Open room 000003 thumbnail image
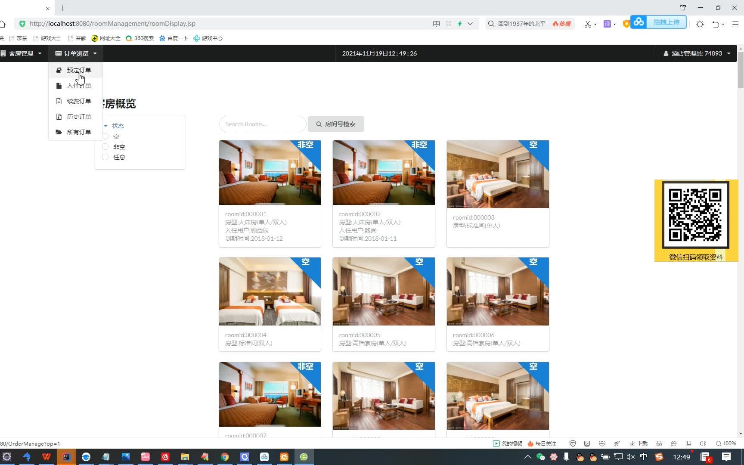744x465 pixels. tap(498, 174)
